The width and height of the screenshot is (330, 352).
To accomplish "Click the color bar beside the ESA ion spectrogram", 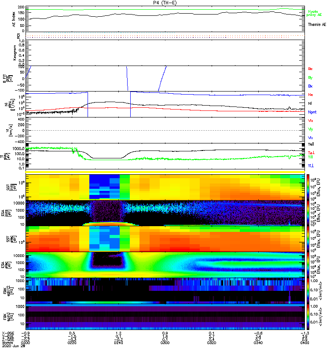I will tap(308, 213).
